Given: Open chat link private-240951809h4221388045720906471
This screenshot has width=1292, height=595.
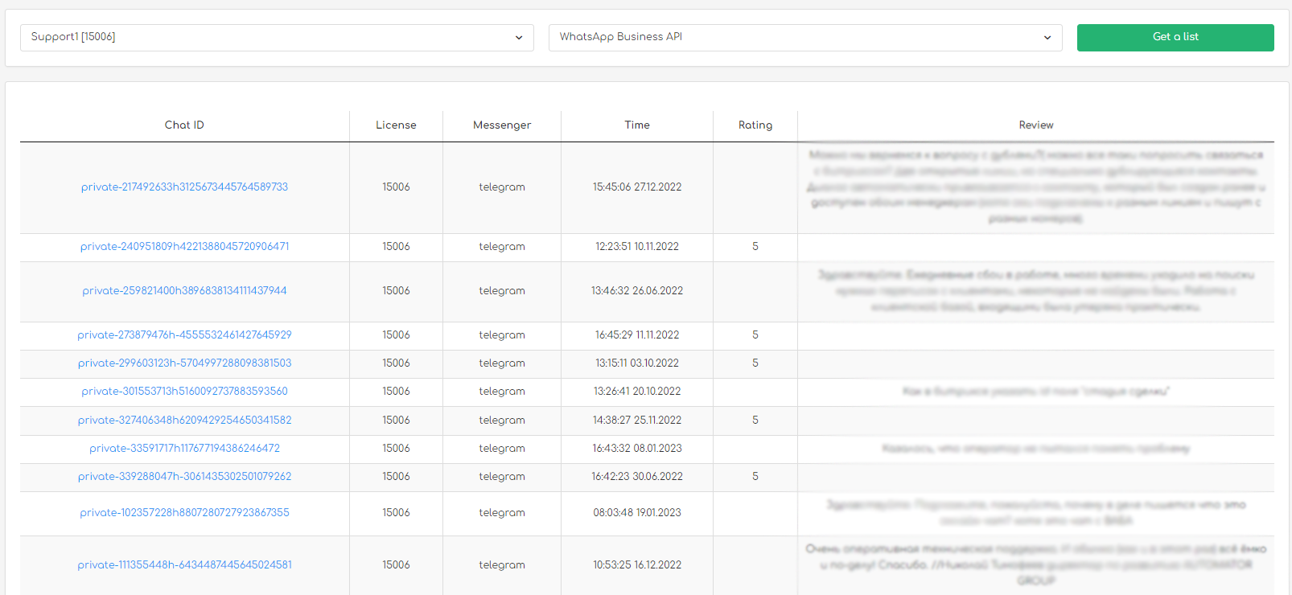Looking at the screenshot, I should point(184,247).
